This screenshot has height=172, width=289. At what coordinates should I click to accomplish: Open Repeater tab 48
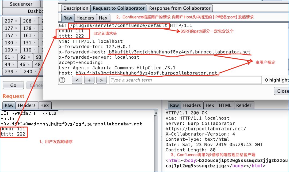38,64
